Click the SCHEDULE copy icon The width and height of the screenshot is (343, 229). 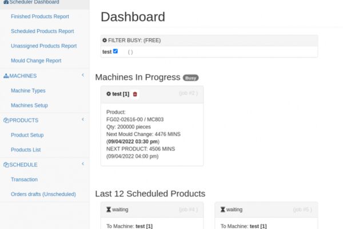tap(6, 165)
